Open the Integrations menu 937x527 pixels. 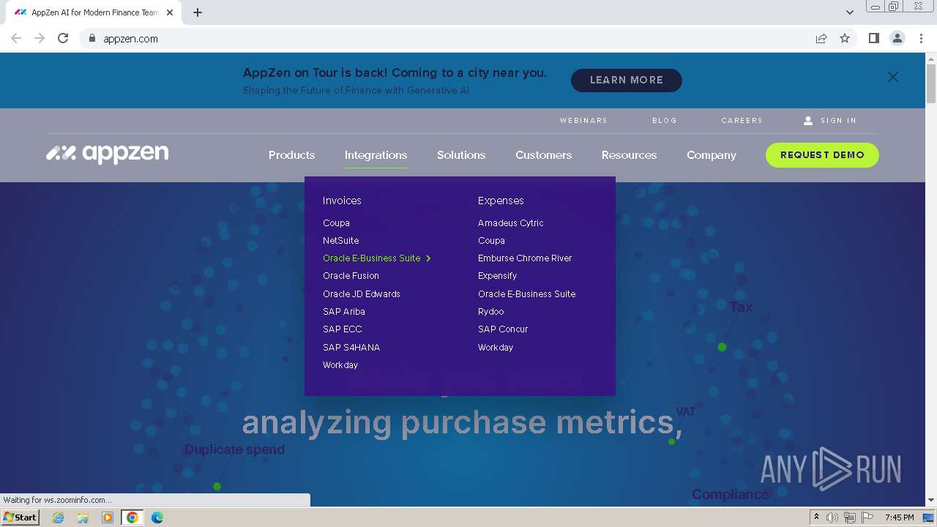coord(376,155)
